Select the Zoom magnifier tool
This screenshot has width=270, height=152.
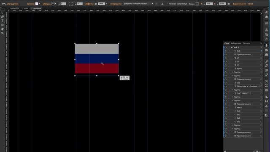[x=3, y=33]
